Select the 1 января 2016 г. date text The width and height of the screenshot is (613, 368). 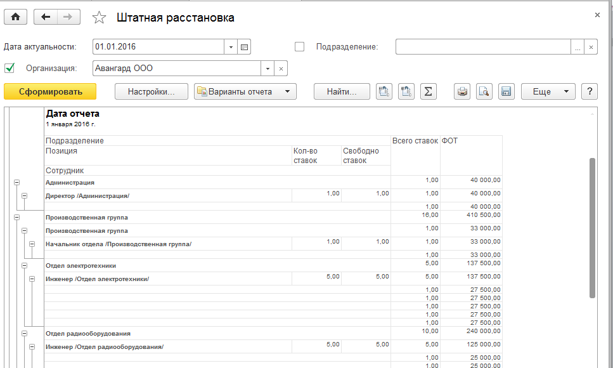[x=70, y=124]
